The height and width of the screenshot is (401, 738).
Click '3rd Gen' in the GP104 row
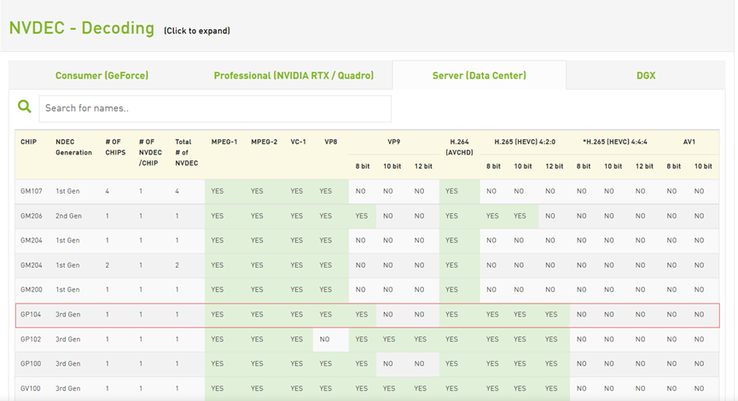pos(67,314)
